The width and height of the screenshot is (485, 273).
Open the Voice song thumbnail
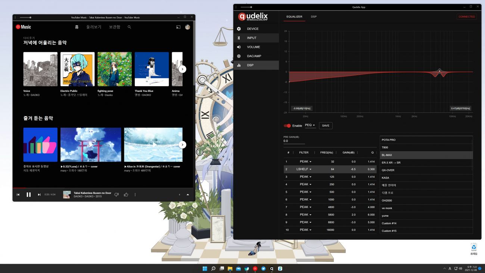coord(40,69)
